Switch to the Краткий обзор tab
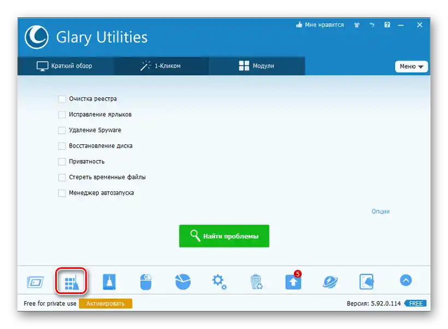The width and height of the screenshot is (448, 329). pos(66,66)
